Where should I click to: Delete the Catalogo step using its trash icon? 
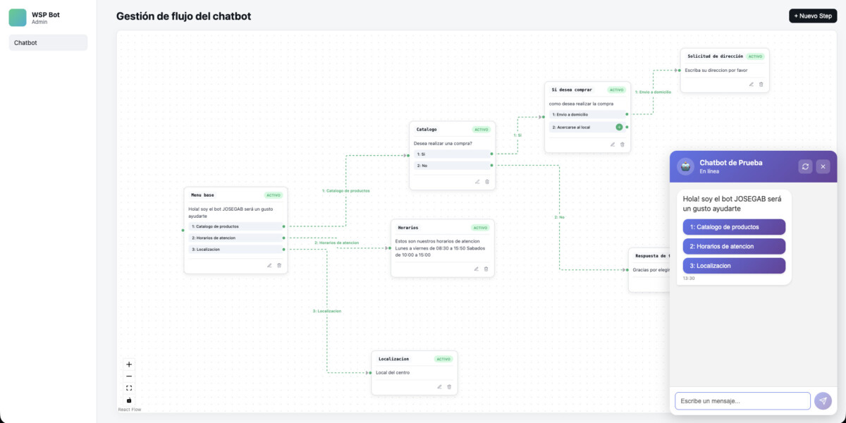click(487, 181)
